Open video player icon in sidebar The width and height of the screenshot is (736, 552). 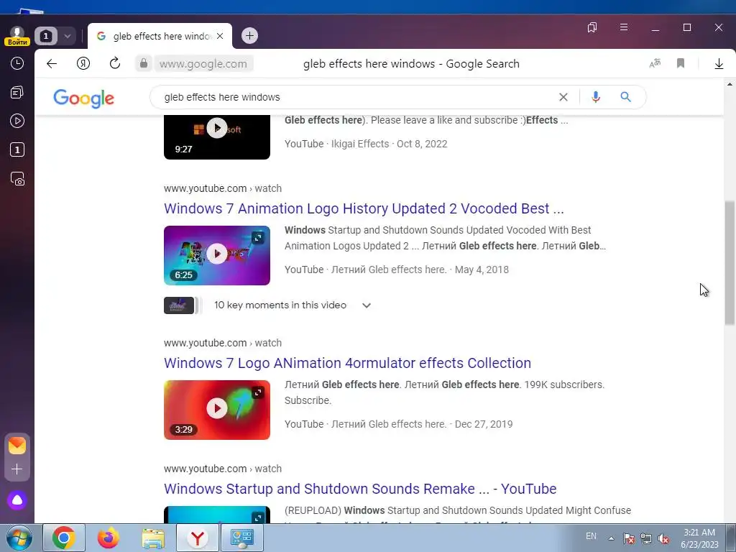pos(17,121)
